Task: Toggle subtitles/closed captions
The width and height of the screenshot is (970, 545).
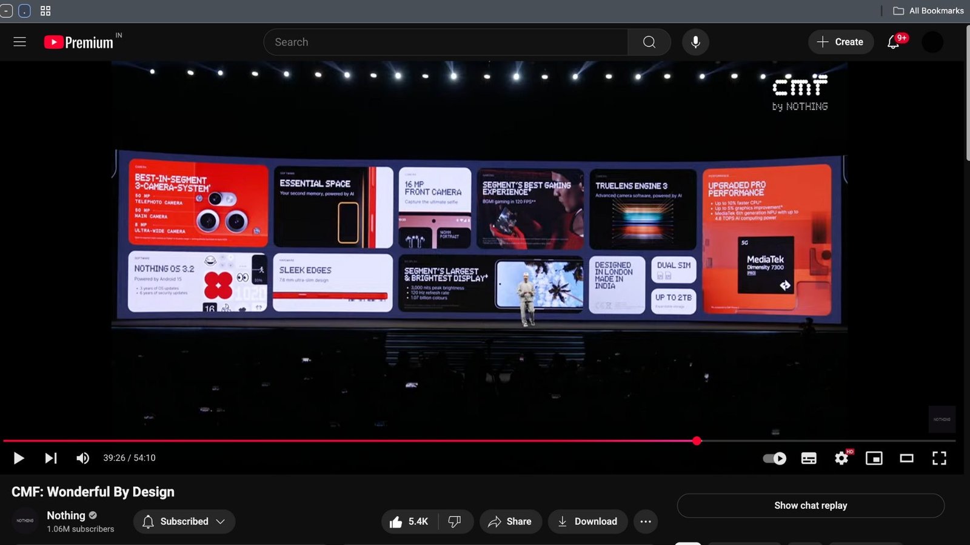Action: 809,458
